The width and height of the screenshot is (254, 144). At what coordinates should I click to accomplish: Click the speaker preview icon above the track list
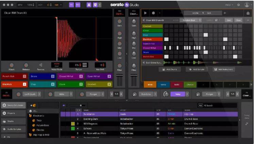click(64, 105)
